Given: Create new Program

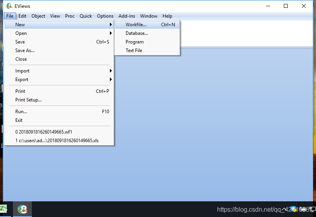Looking at the screenshot, I should (x=147, y=42).
